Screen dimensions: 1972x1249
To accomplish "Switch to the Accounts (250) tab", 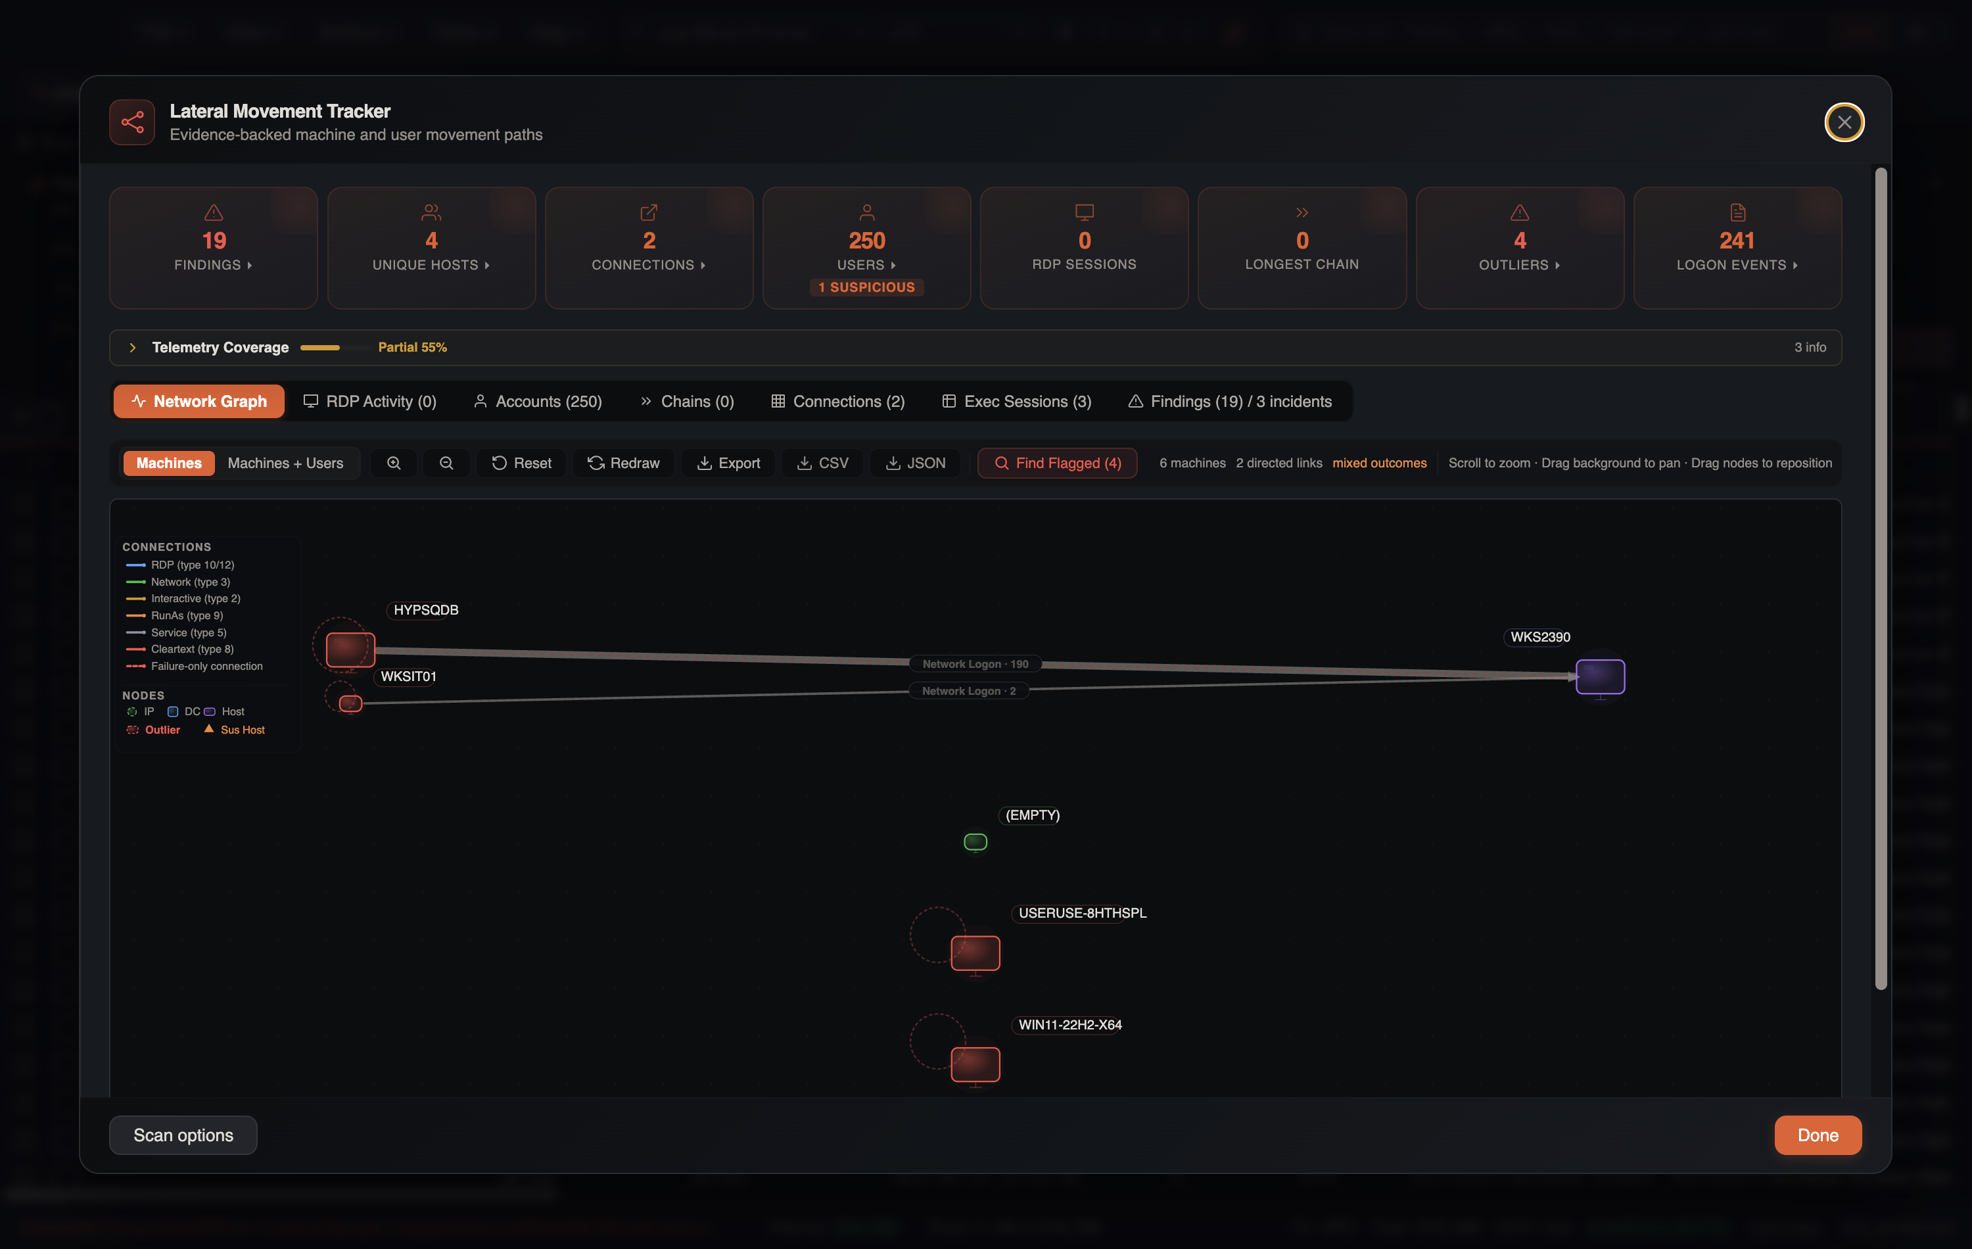I will (537, 401).
